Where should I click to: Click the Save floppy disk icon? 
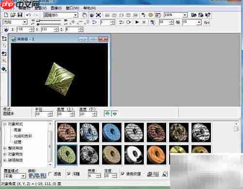tap(20, 15)
